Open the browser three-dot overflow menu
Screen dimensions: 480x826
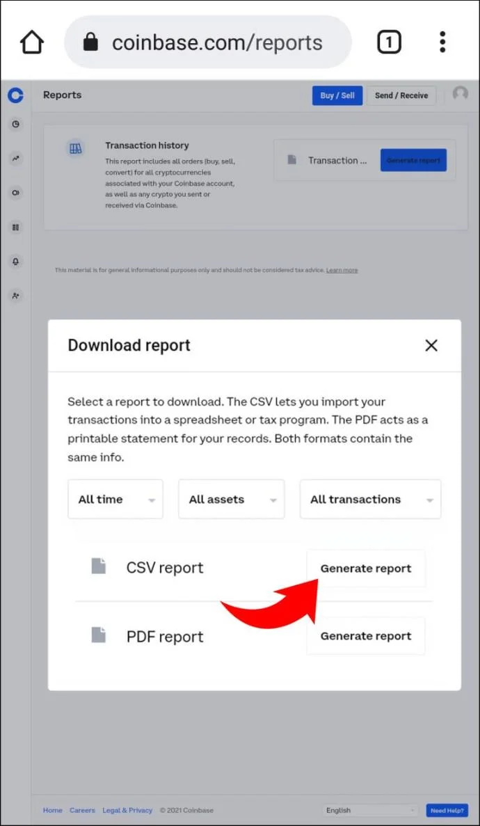pos(442,42)
